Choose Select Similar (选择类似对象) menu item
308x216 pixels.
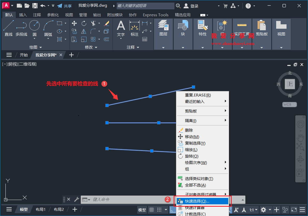click(202, 179)
